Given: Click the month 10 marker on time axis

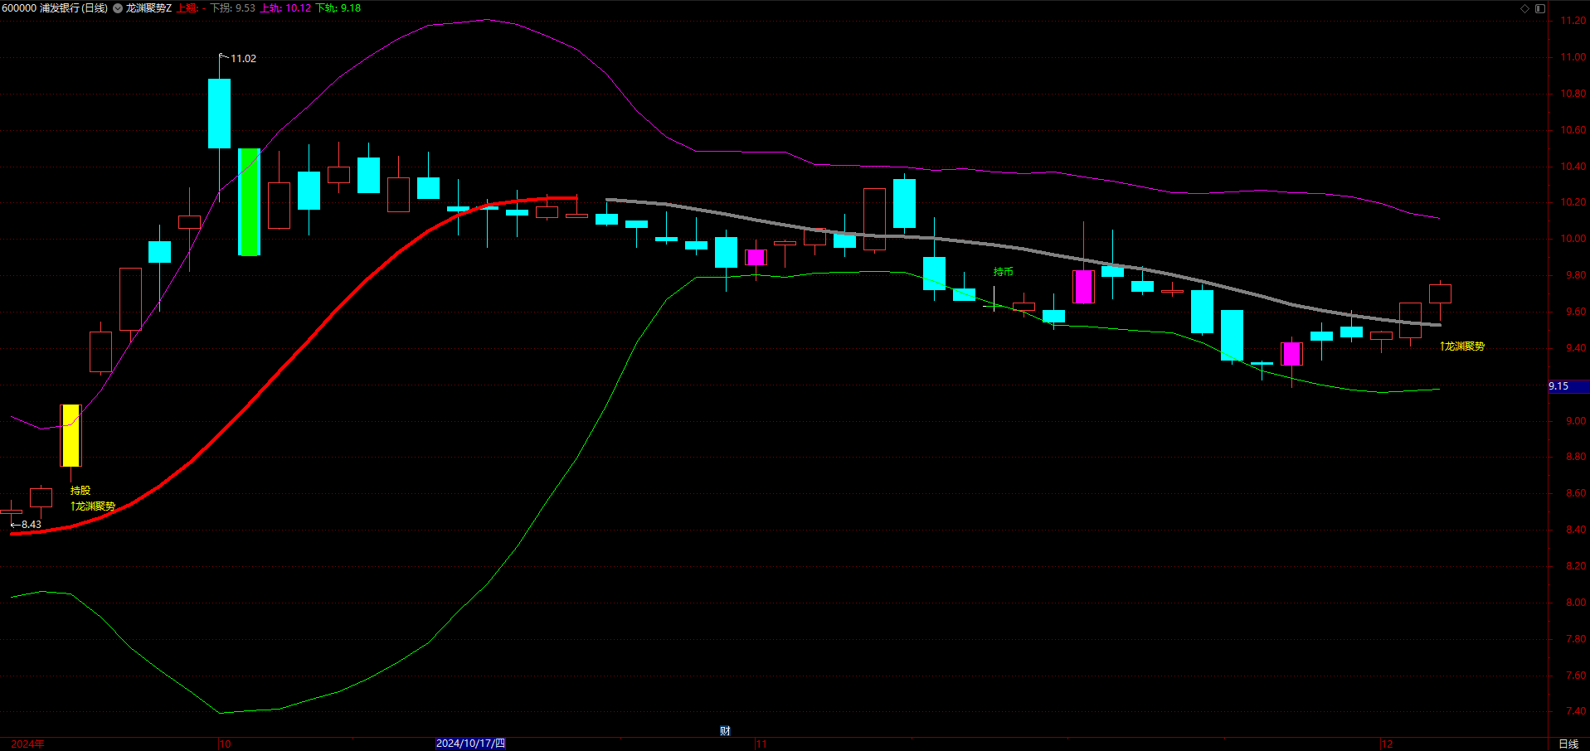Looking at the screenshot, I should click(225, 744).
